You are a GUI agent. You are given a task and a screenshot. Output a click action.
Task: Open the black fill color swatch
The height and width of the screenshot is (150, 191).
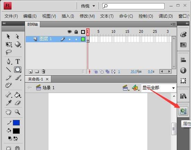click(x=16, y=131)
